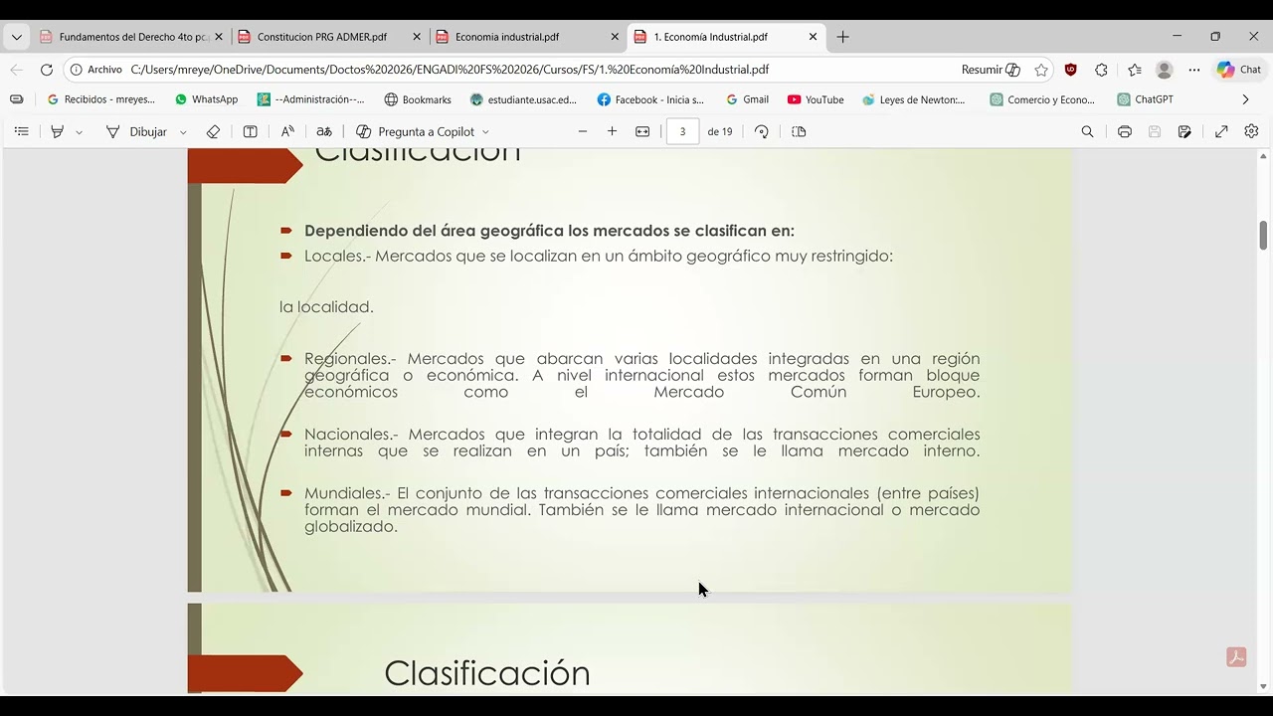Open the ChatGPT bookmark

pyautogui.click(x=1145, y=99)
